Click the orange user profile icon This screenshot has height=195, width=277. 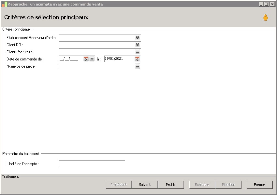coord(265,18)
